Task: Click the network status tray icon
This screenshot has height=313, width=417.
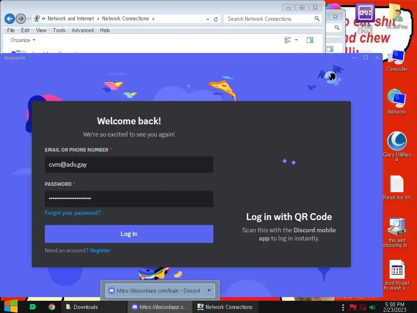Action: (x=363, y=307)
